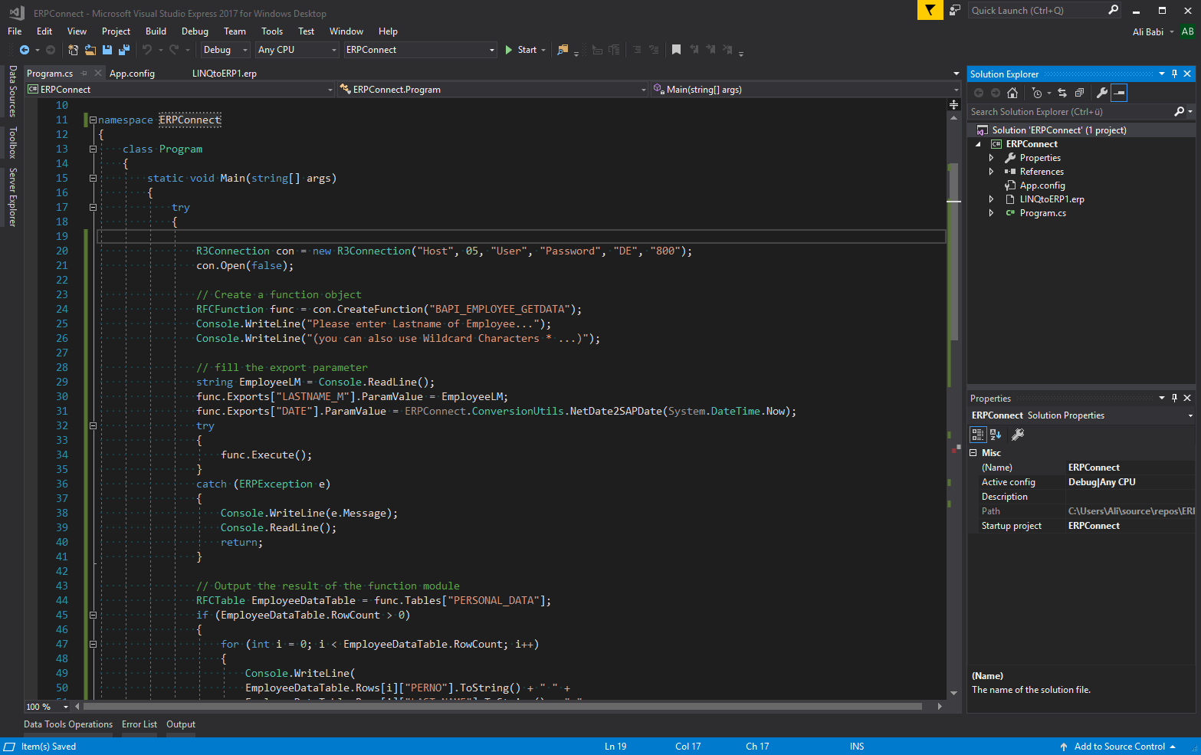Collapse the namespace ERPConnect code block

click(x=93, y=120)
